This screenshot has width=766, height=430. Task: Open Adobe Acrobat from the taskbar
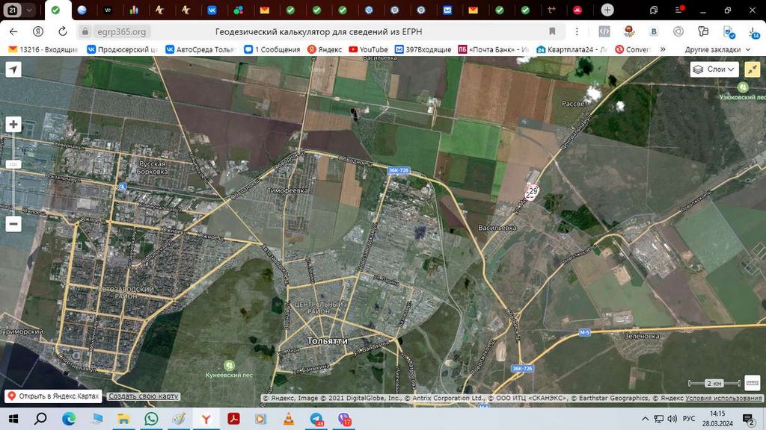tap(233, 419)
